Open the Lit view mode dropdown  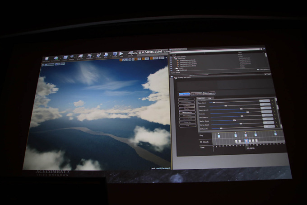point(57,64)
